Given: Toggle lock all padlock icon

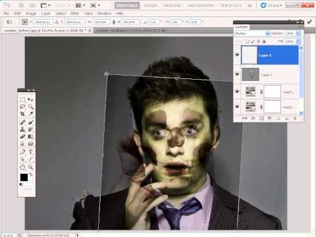Looking at the screenshot, I should coord(264,41).
